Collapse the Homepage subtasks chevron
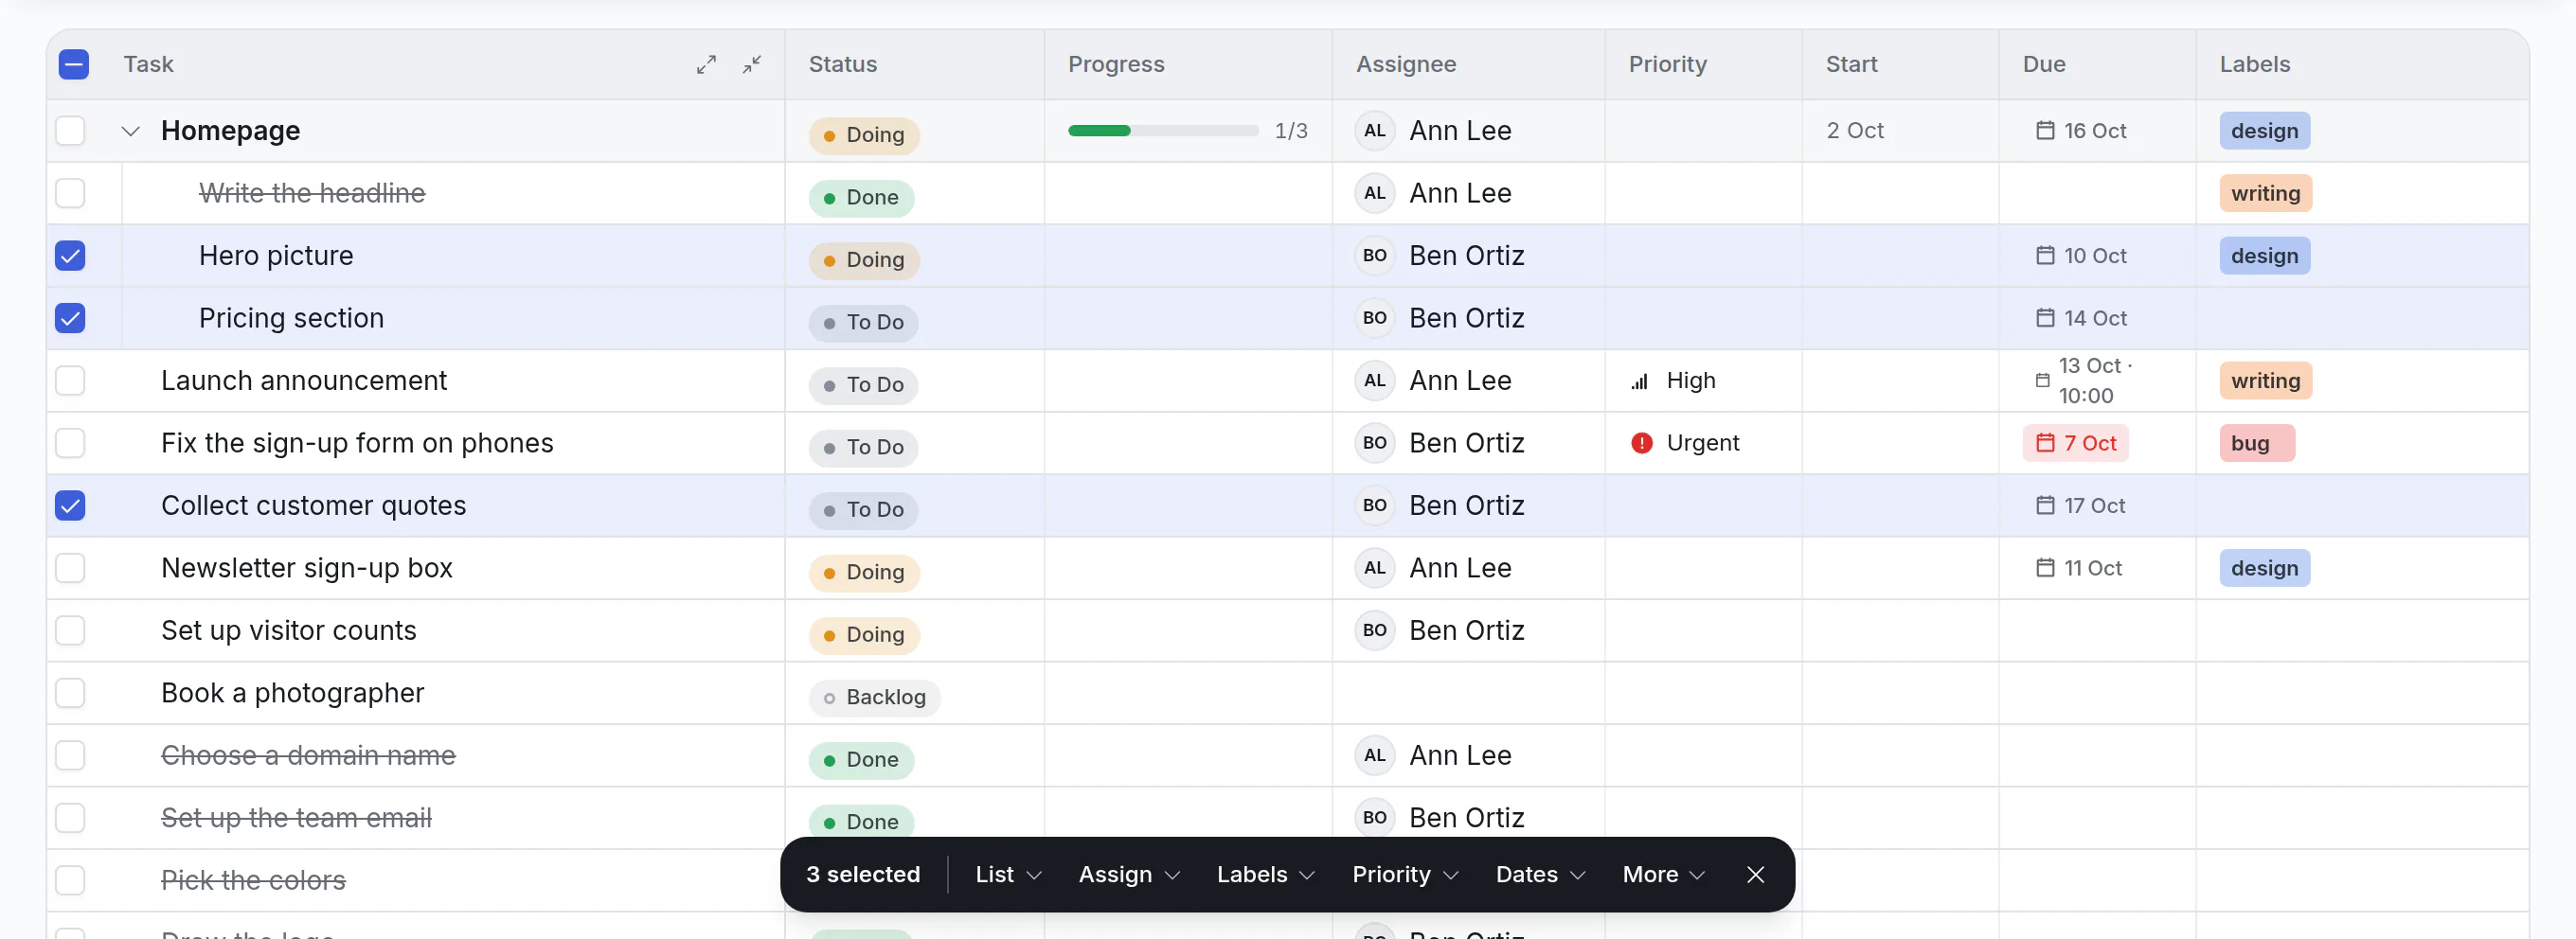 click(x=130, y=131)
